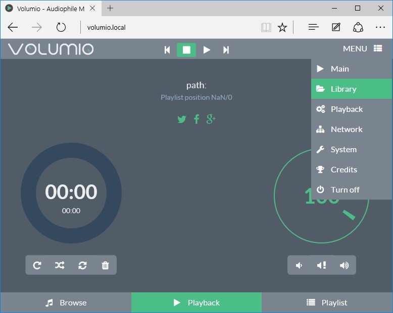Toggle shuffle (random) playback
This screenshot has height=313, width=393.
click(x=60, y=265)
